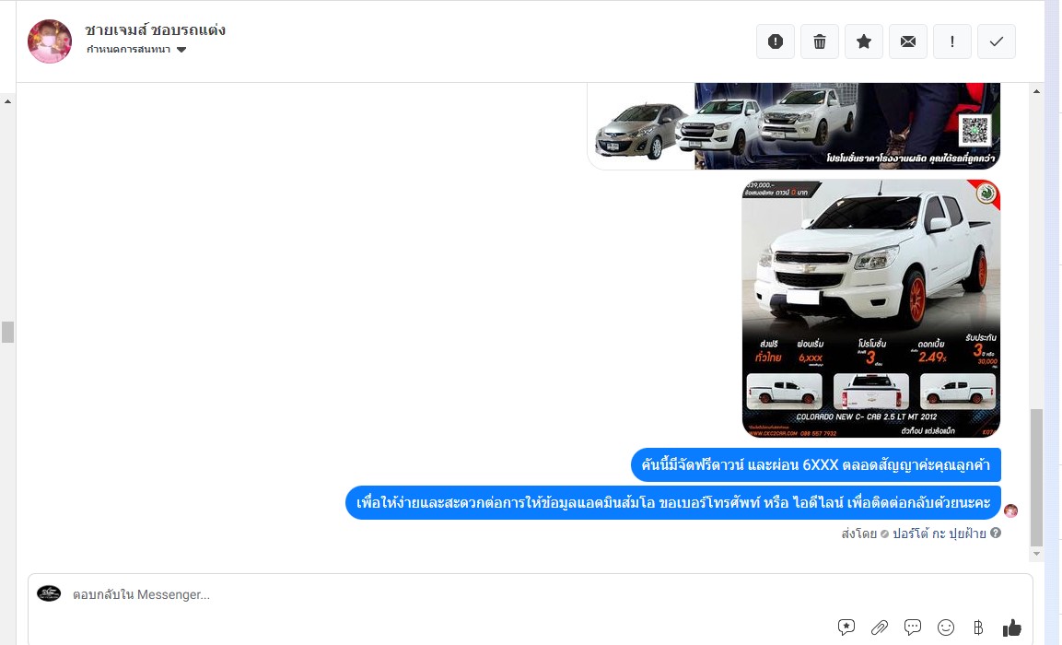
Task: Click left panel scroll up arrow
Action: [7, 101]
